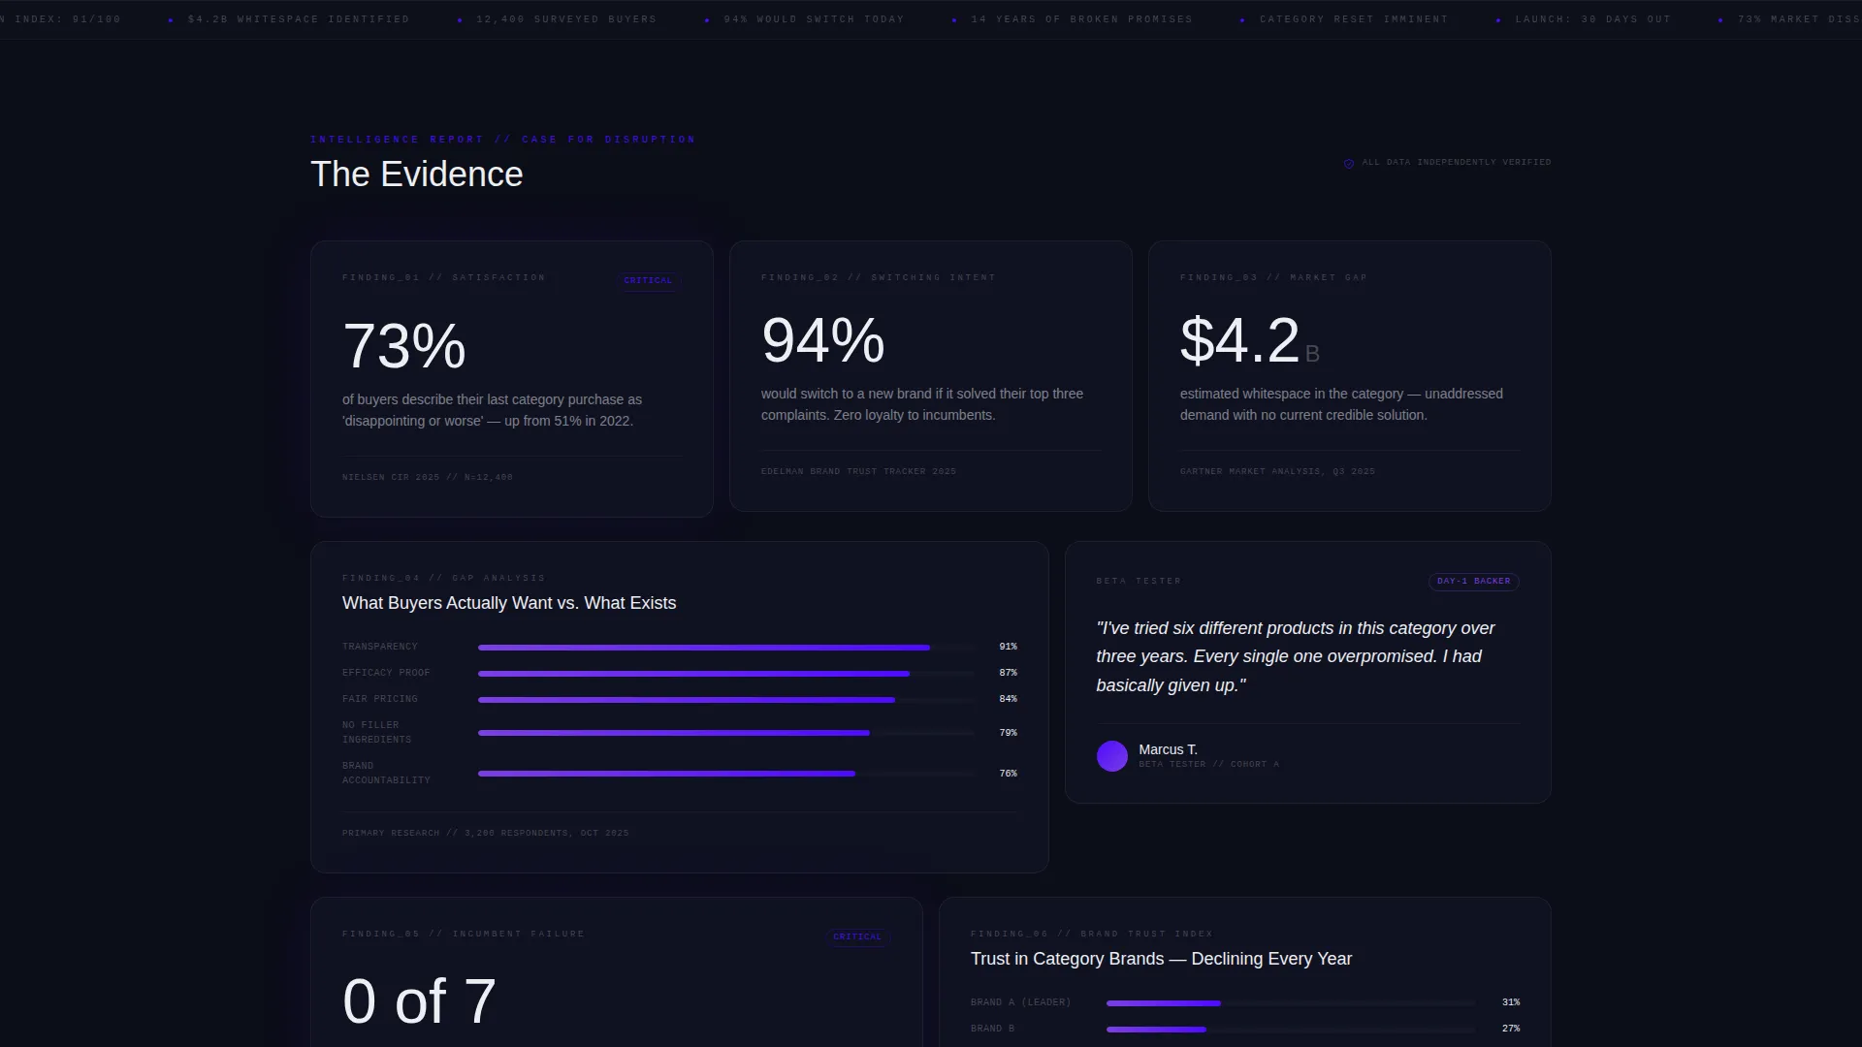Image resolution: width=1862 pixels, height=1047 pixels.
Task: Click 'What Buyers Actually Want vs. What Exists' title
Action: (x=509, y=603)
